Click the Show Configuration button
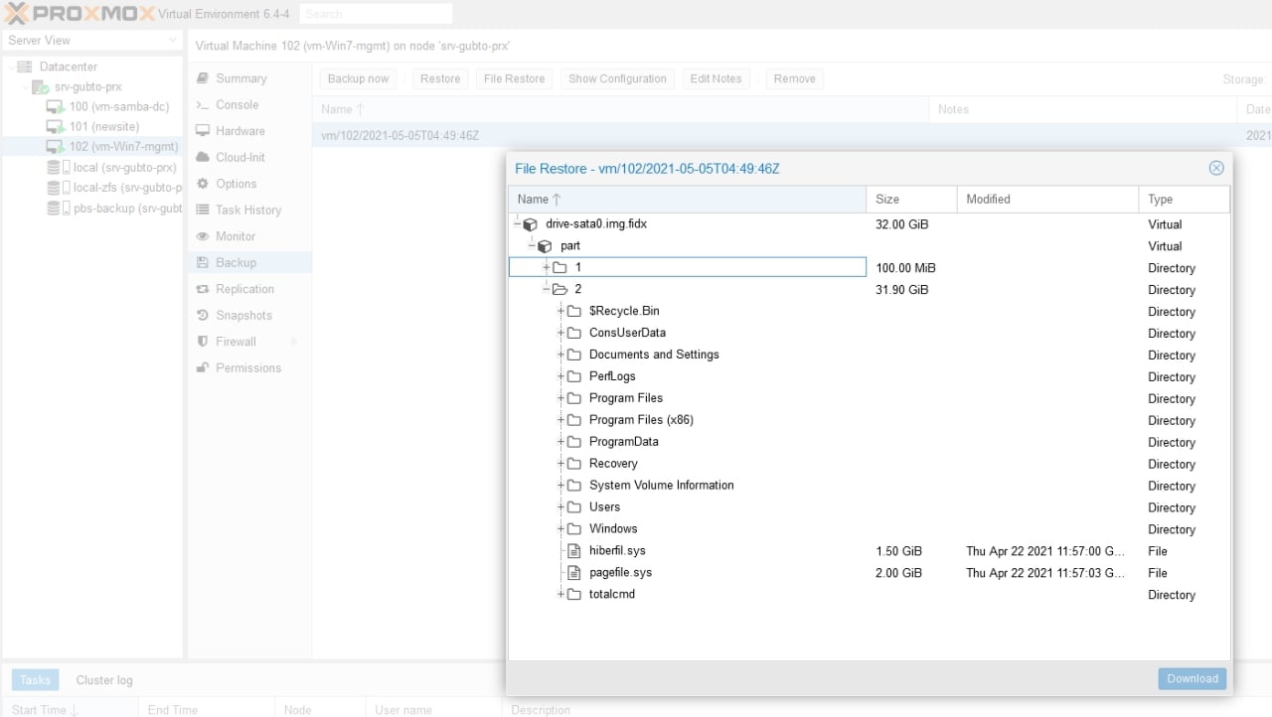Viewport: 1272px width, 717px height. click(617, 78)
